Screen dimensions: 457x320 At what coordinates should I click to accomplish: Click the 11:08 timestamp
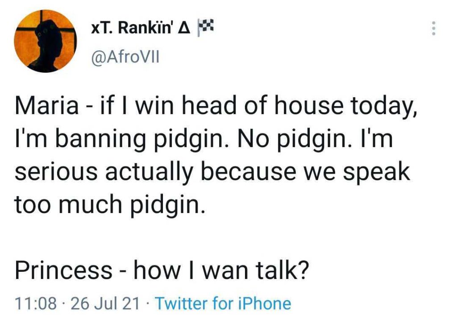tap(36, 304)
